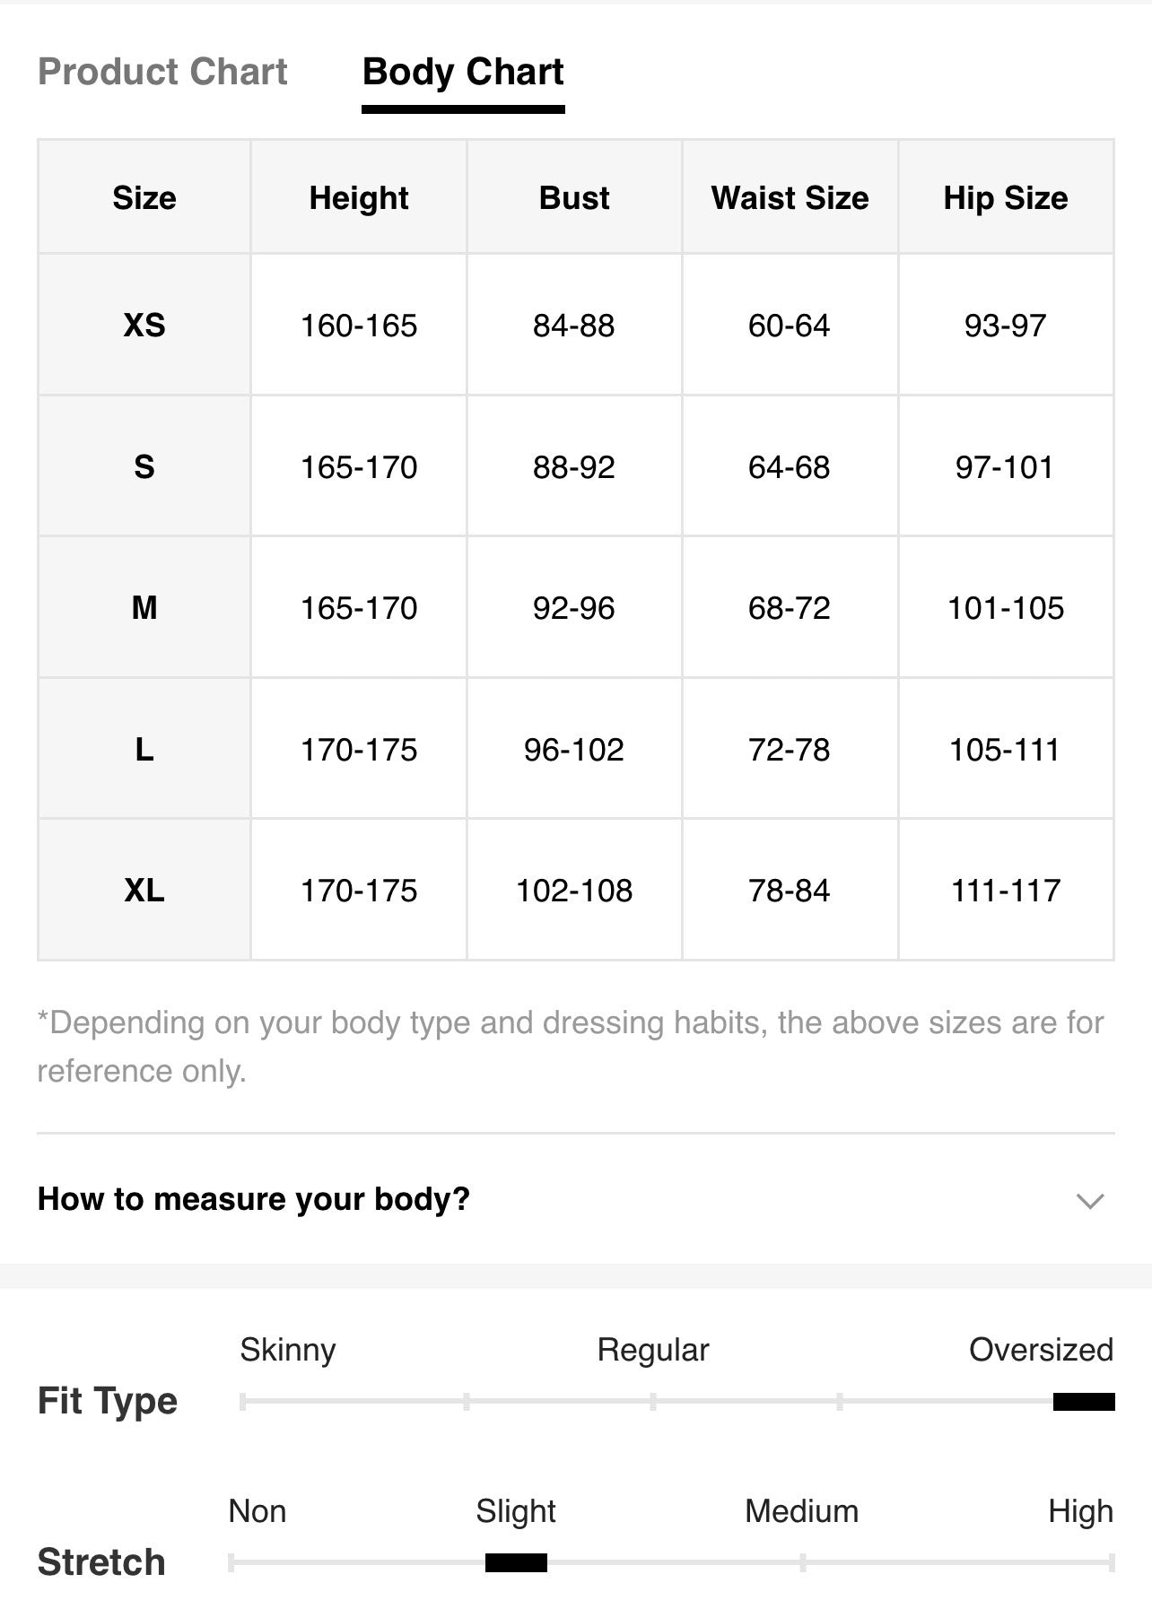Select the XL size row header

(x=144, y=890)
